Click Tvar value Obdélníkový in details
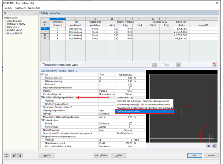This screenshot has height=164, width=223. pos(124,75)
